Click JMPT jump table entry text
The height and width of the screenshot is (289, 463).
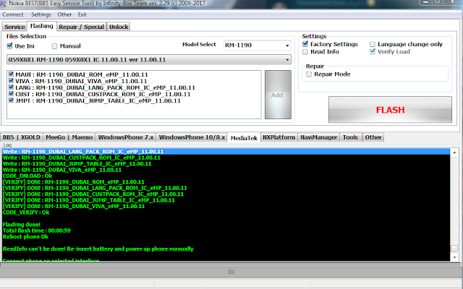[98, 100]
